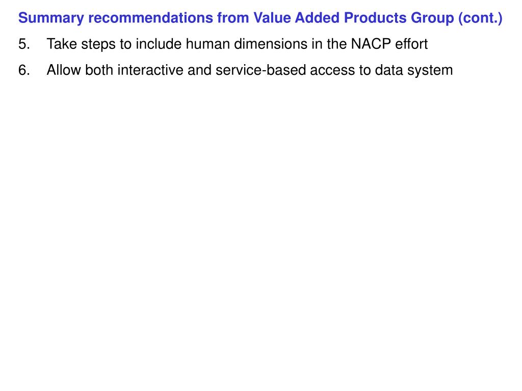Click the slide title about Summary recommendations

pyautogui.click(x=260, y=18)
